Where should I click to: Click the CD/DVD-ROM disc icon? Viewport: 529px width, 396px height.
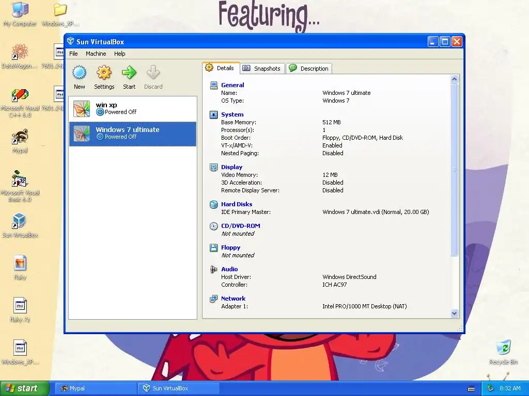[x=213, y=226]
